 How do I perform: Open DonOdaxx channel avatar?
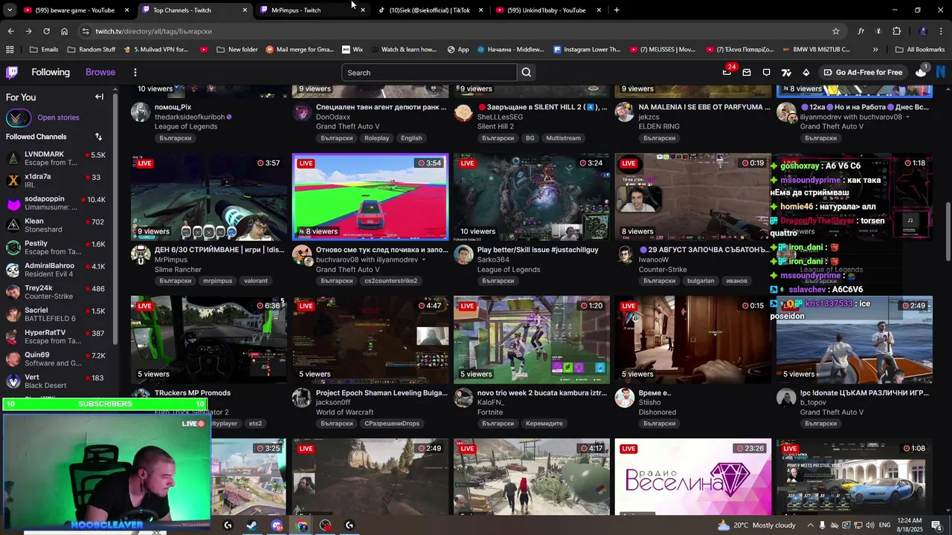coord(302,113)
